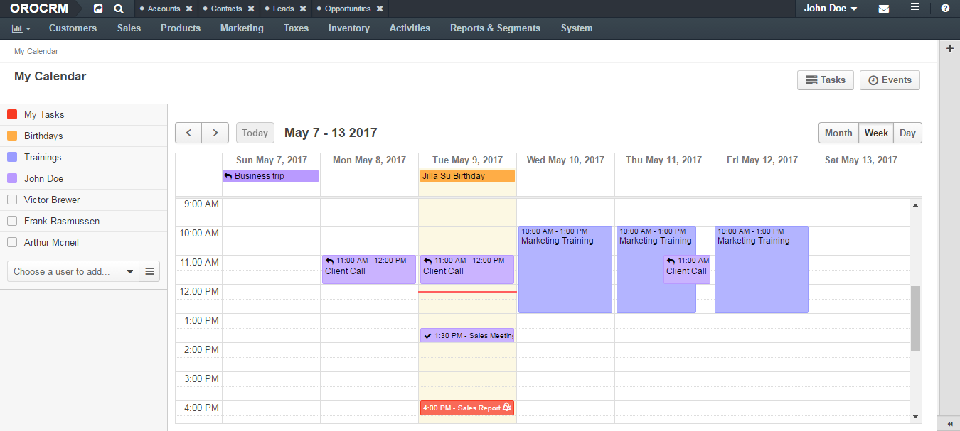The image size is (960, 431).
Task: Toggle the red My Tasks calendar swatch
Action: pos(12,114)
